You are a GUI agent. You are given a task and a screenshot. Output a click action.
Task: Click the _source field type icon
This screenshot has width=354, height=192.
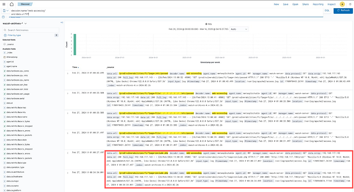(5, 44)
